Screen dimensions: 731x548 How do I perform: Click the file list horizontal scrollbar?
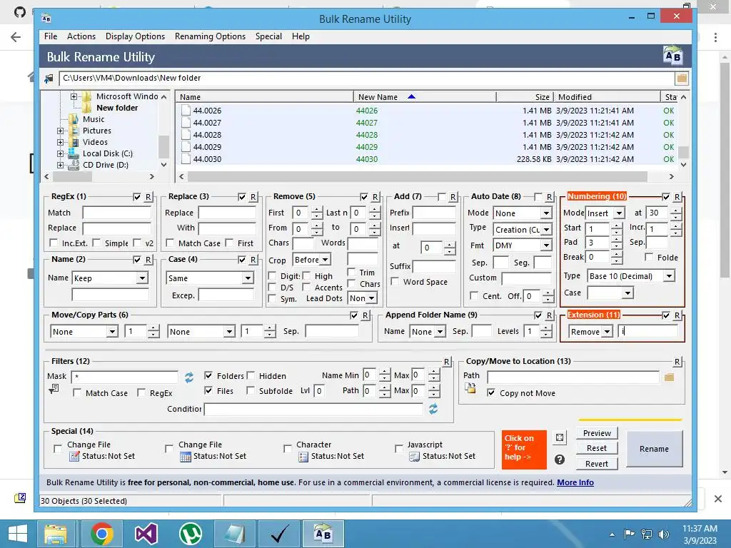pyautogui.click(x=417, y=177)
